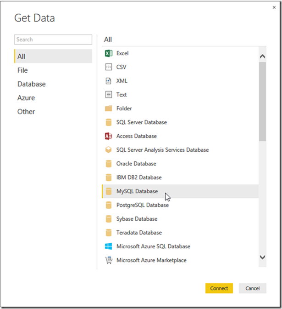
Task: Choose Microsoft Azure Marketplace label
Action: pyautogui.click(x=151, y=260)
